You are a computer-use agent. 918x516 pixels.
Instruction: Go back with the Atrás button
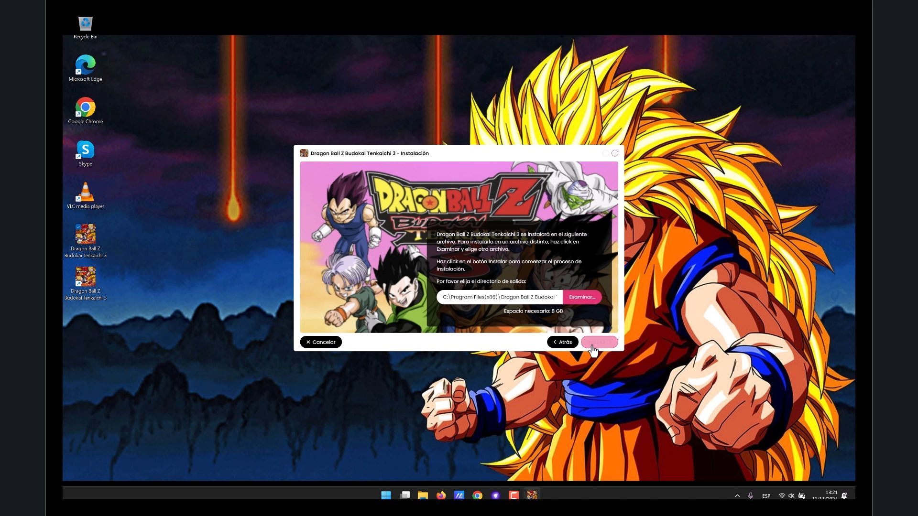coord(563,342)
